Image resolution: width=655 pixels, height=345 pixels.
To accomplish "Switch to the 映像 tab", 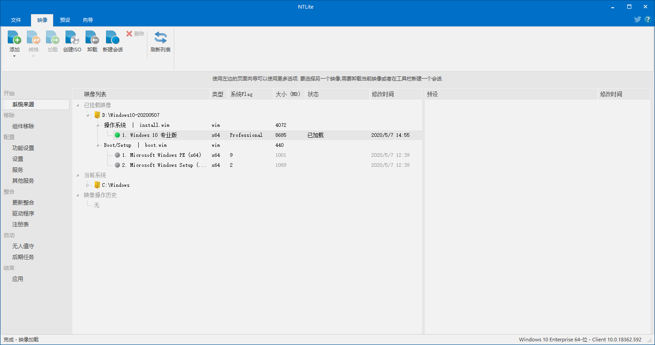I will [x=42, y=20].
